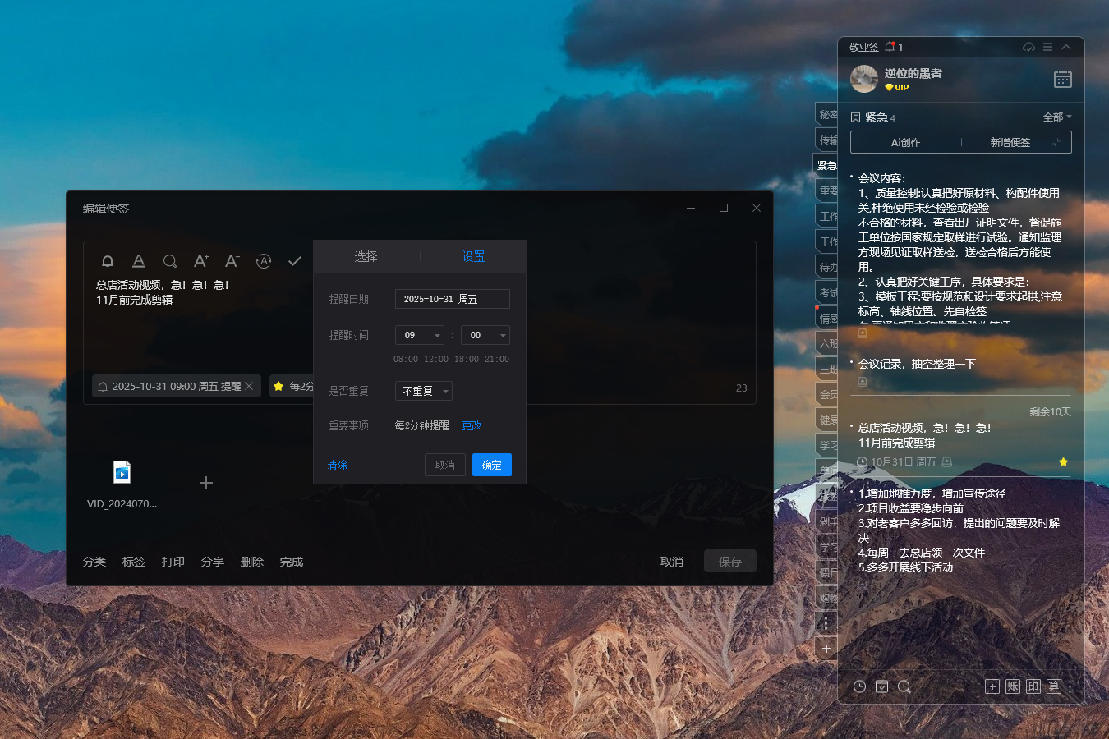Remove the 2025-10-31 09:00 reminder tag
The height and width of the screenshot is (739, 1109).
pos(249,386)
